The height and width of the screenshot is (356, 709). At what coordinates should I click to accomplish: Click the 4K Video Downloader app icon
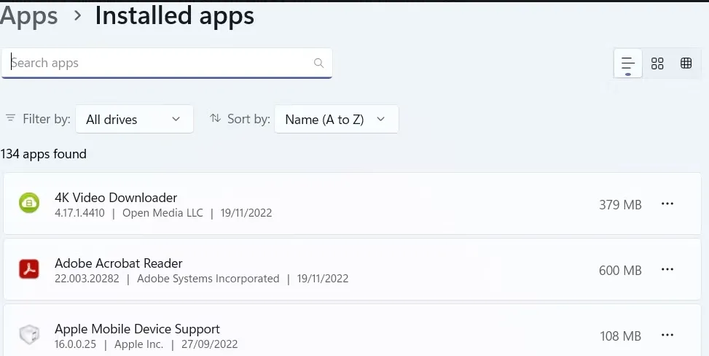(x=29, y=203)
